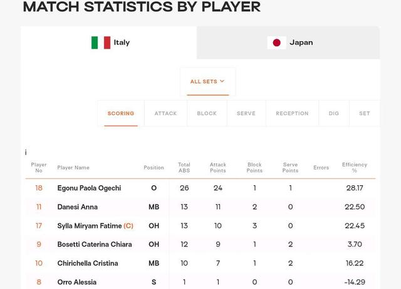Click the Japan flag icon
The width and height of the screenshot is (401, 289).
pos(276,43)
